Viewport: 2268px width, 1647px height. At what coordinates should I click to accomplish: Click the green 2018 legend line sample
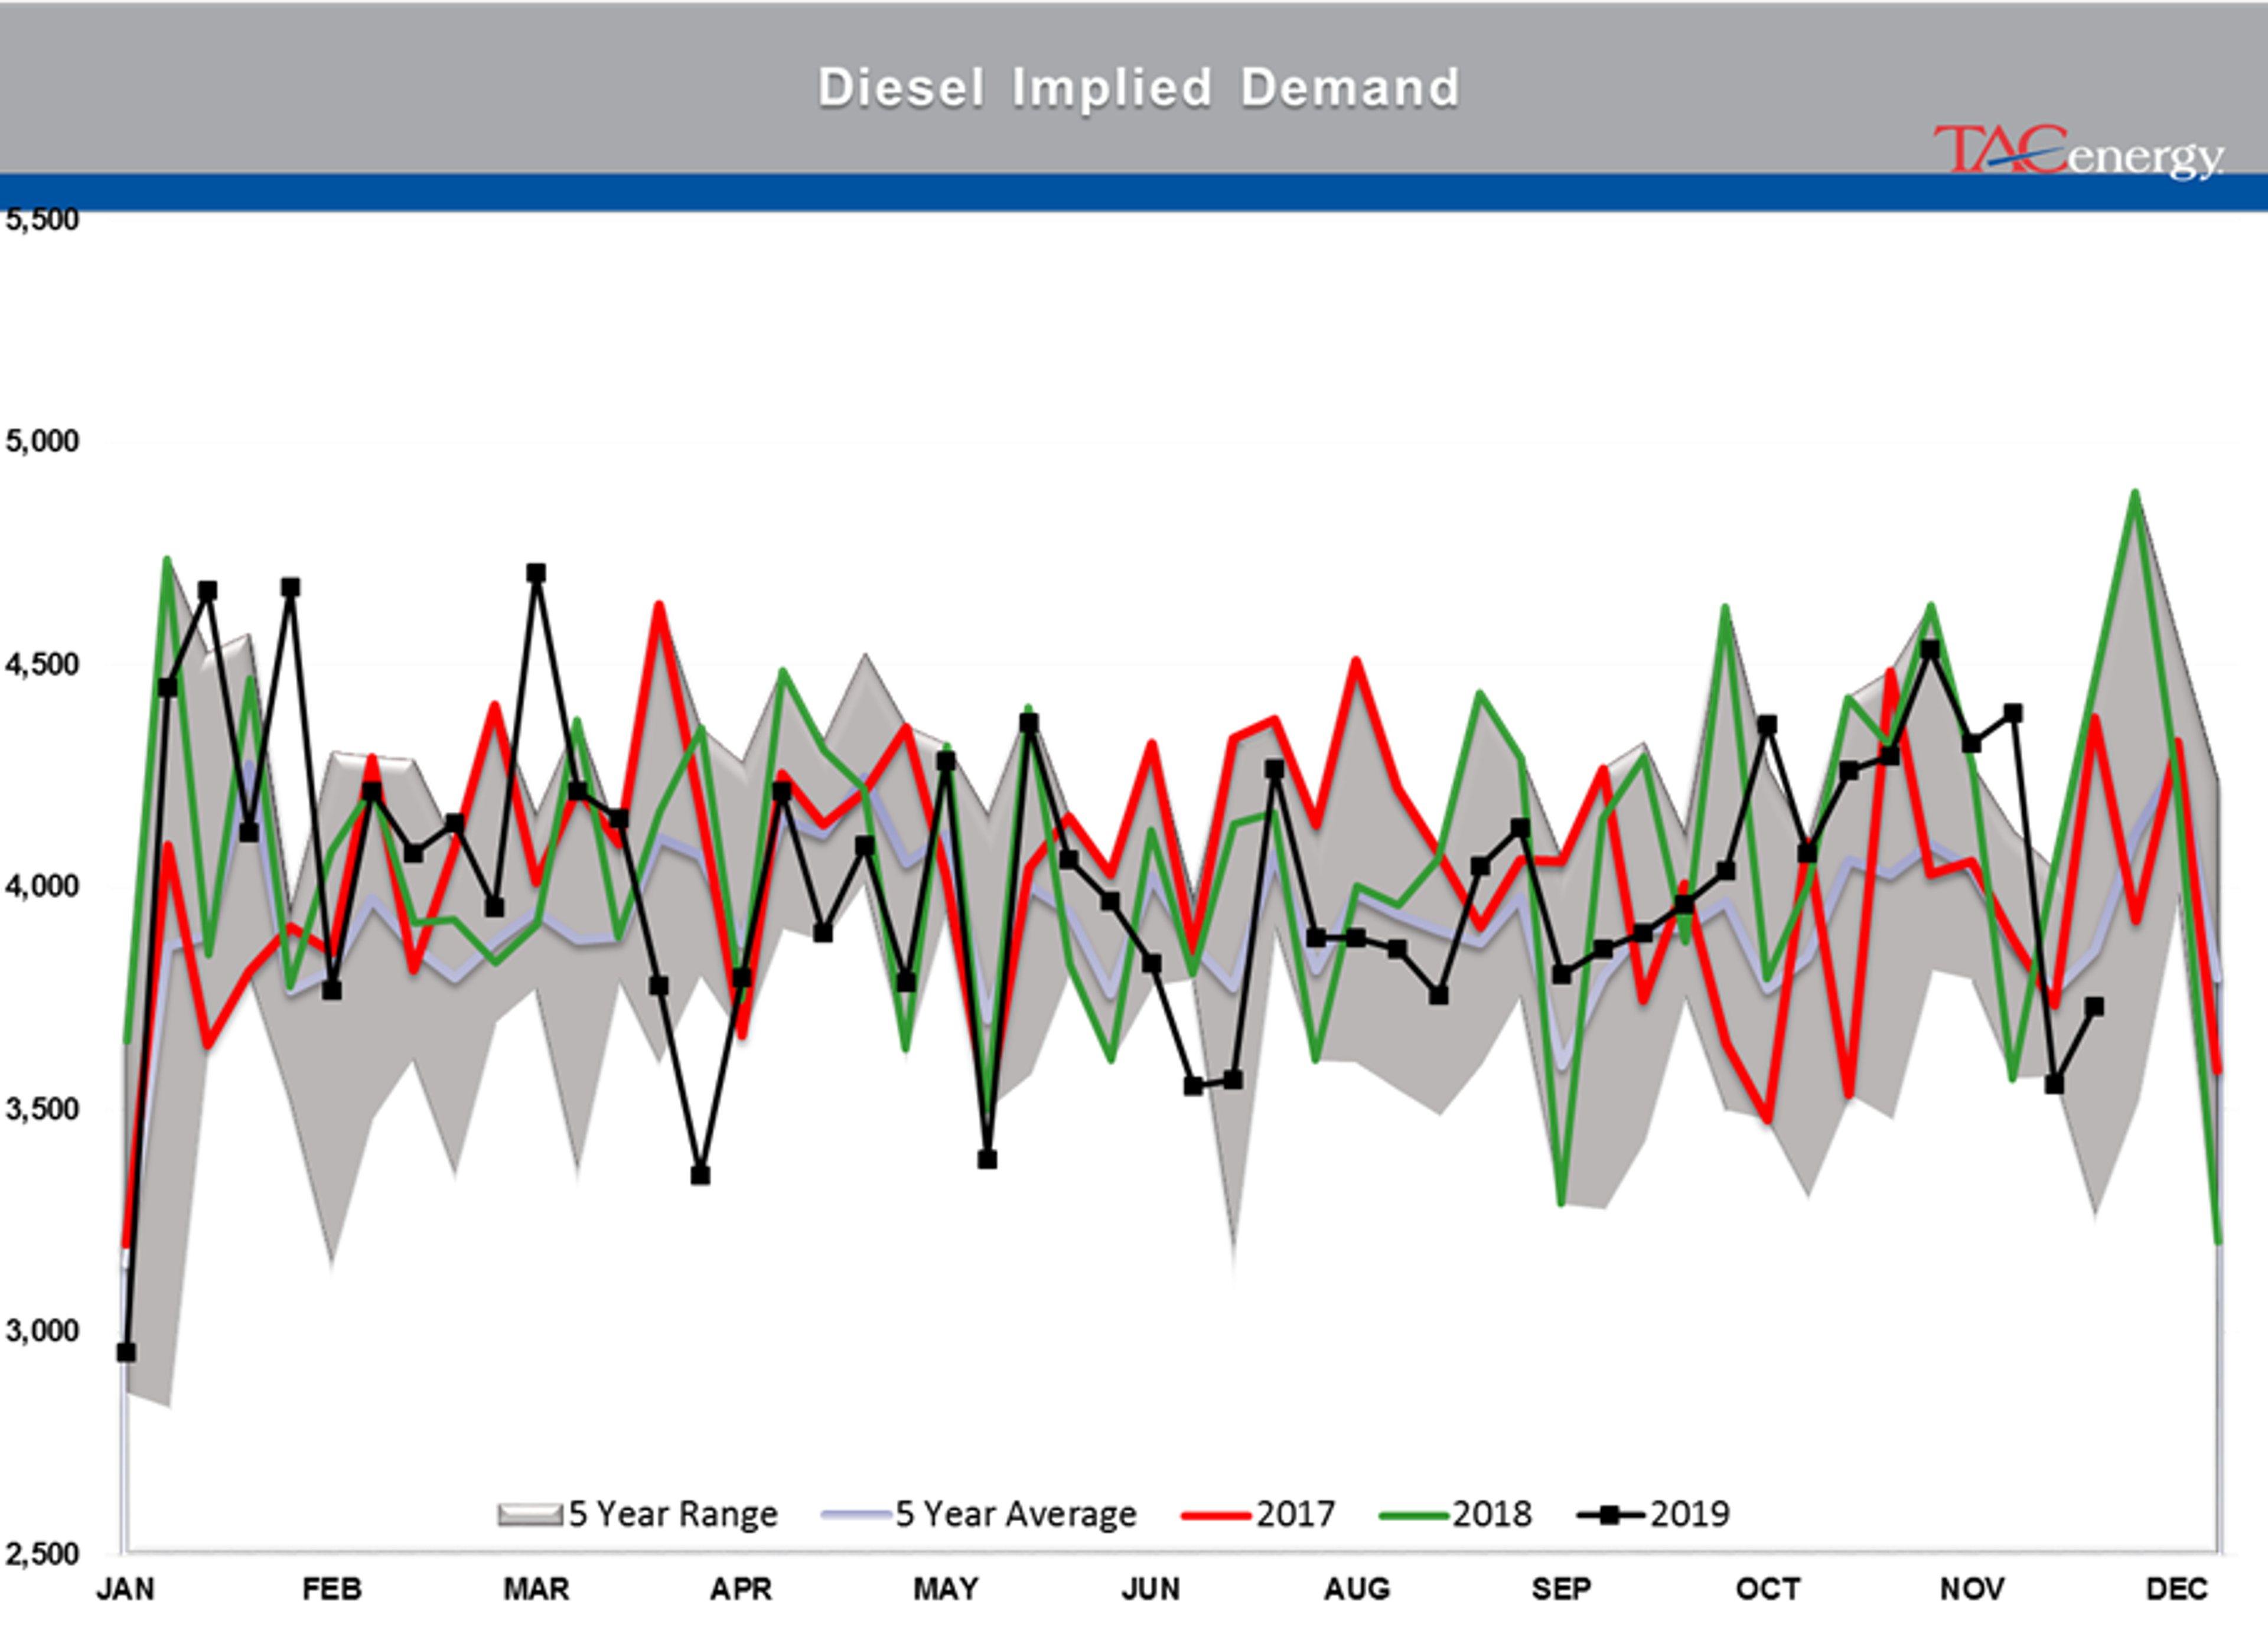click(x=1413, y=1516)
